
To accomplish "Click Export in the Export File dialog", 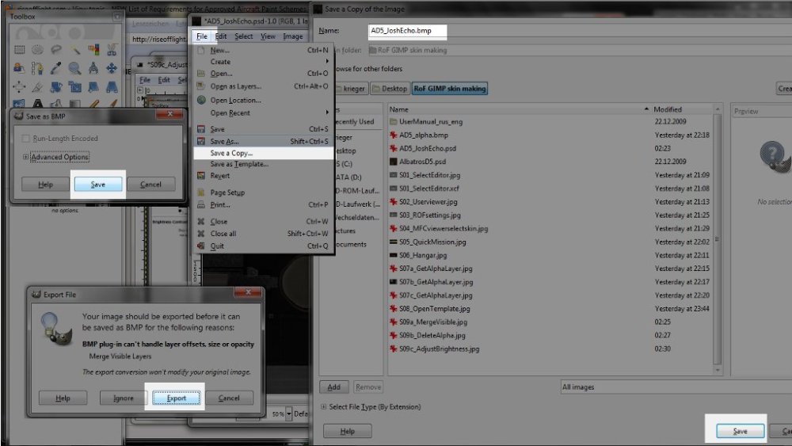I will pos(176,398).
